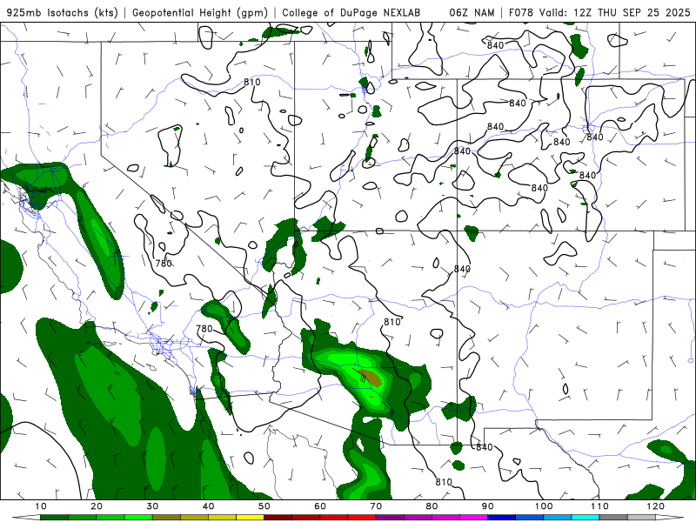Image resolution: width=696 pixels, height=522 pixels.
Task: Click the '70' legend scale label
Action: pos(376,506)
